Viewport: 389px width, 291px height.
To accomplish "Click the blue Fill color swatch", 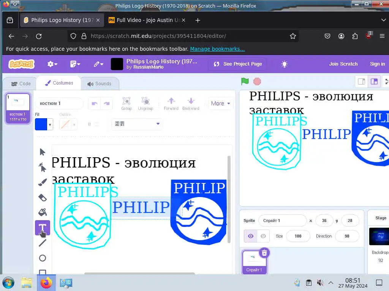I will pos(41,124).
